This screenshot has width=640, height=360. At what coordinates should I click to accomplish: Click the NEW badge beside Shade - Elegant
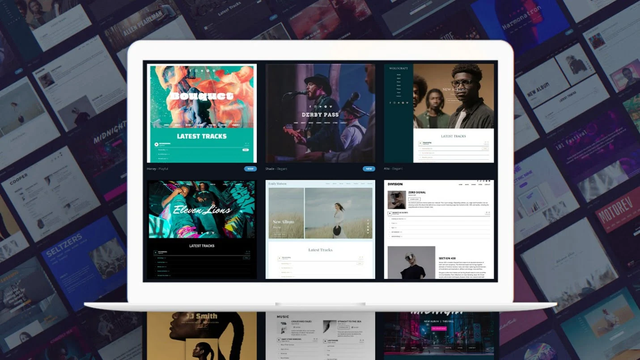369,169
